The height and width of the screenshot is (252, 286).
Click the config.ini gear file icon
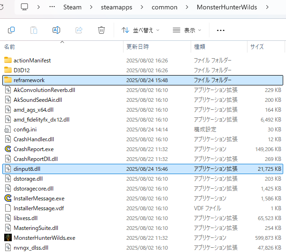click(8, 129)
